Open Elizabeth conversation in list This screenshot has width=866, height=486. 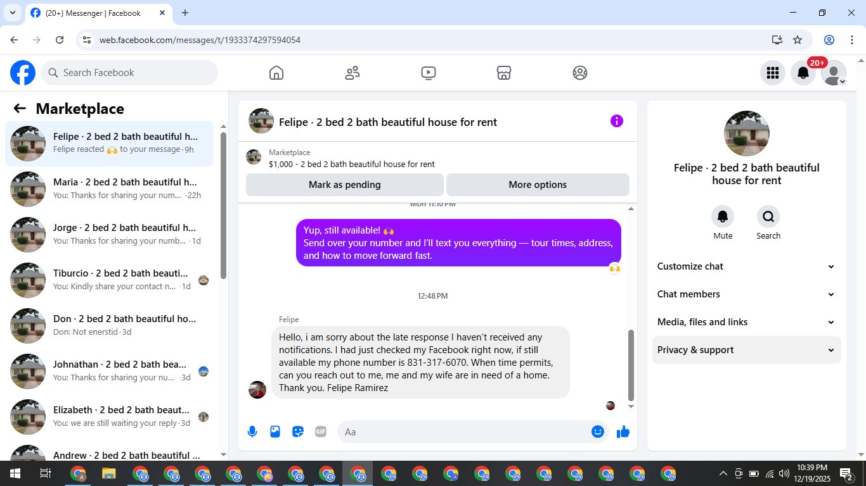pos(110,417)
